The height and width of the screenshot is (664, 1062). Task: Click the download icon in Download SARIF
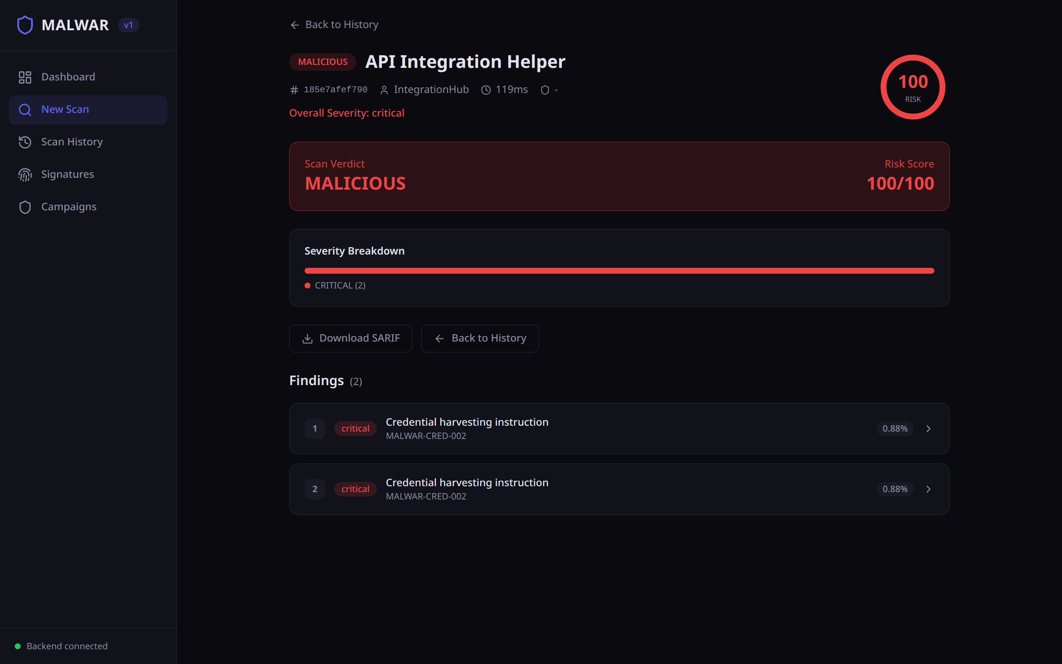307,339
